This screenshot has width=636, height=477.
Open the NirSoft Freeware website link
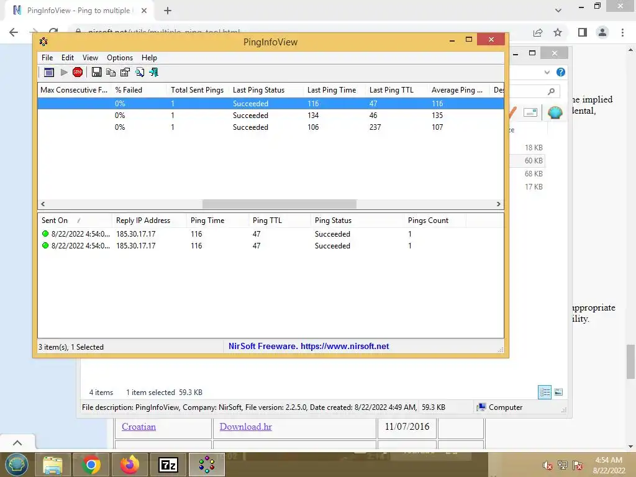pyautogui.click(x=309, y=346)
